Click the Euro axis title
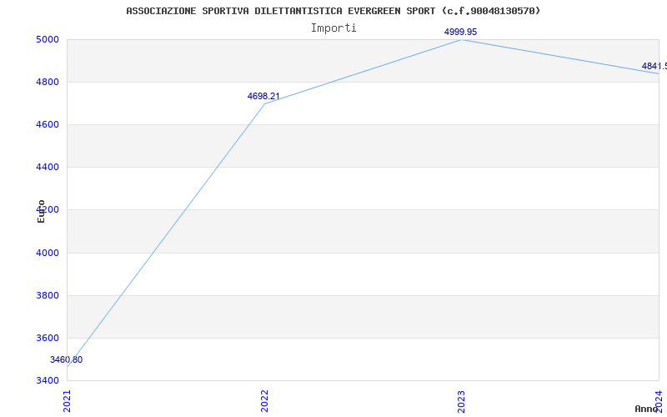 click(x=41, y=211)
